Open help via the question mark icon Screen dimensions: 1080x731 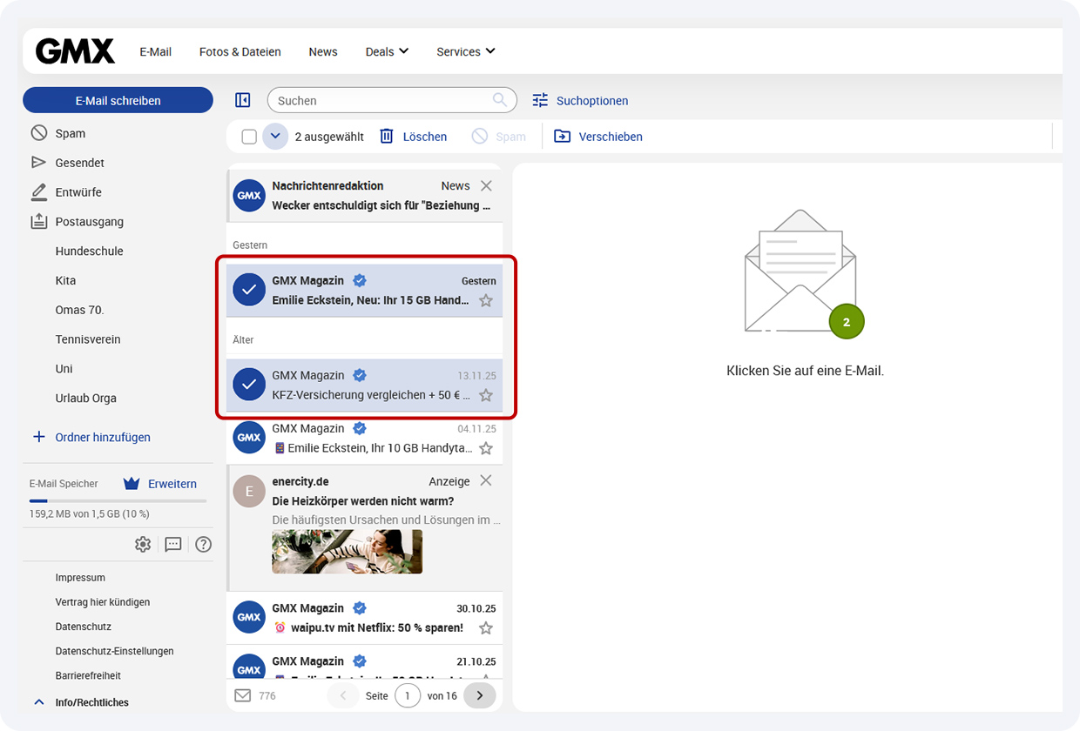tap(203, 544)
